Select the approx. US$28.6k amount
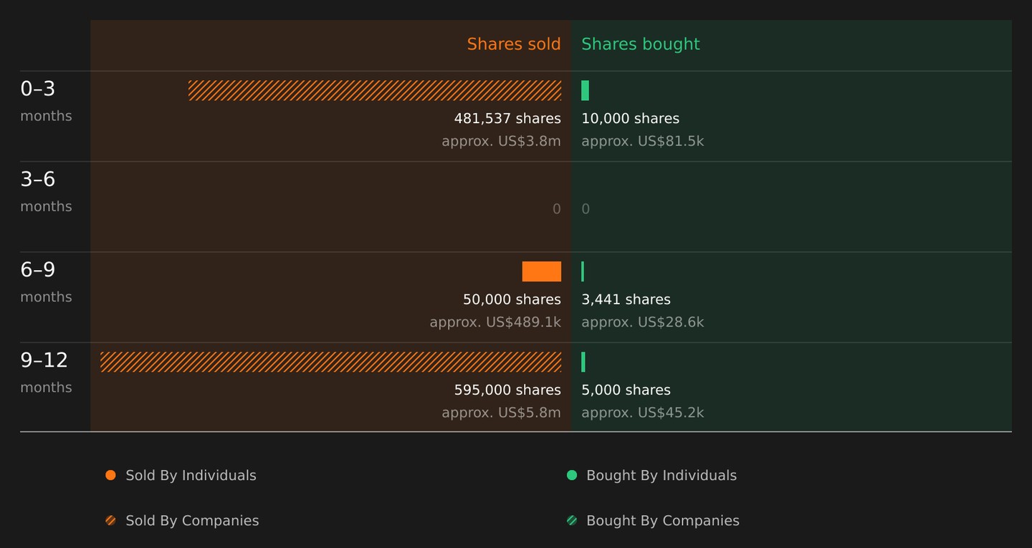 643,322
